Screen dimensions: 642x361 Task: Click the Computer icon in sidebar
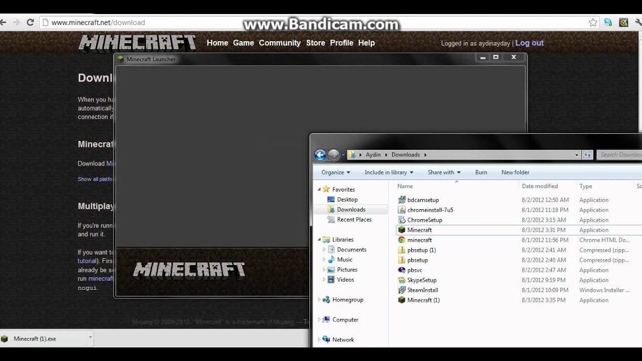tap(326, 320)
